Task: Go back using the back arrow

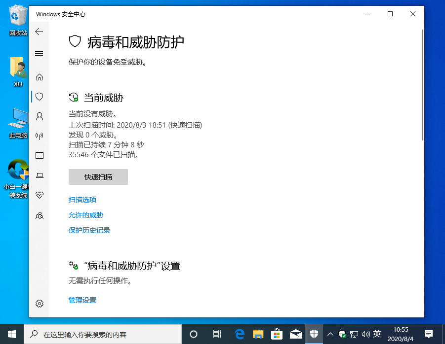Action: point(39,32)
